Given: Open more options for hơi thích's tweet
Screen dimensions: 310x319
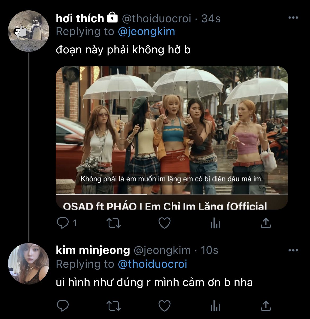Looking at the screenshot, I should (x=293, y=18).
